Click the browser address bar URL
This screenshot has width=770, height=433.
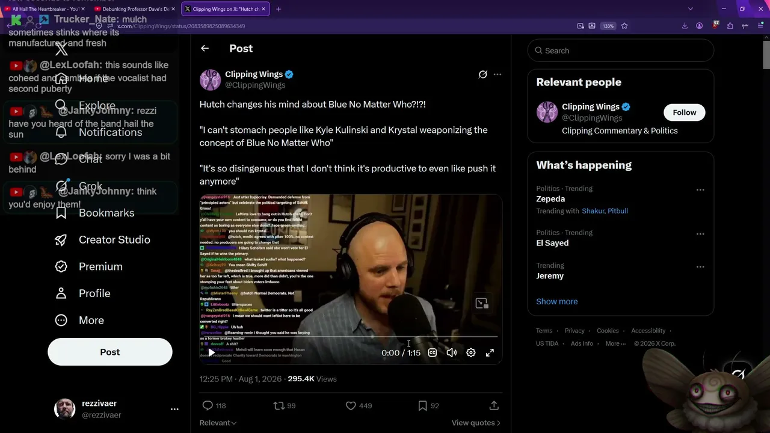[x=180, y=26]
